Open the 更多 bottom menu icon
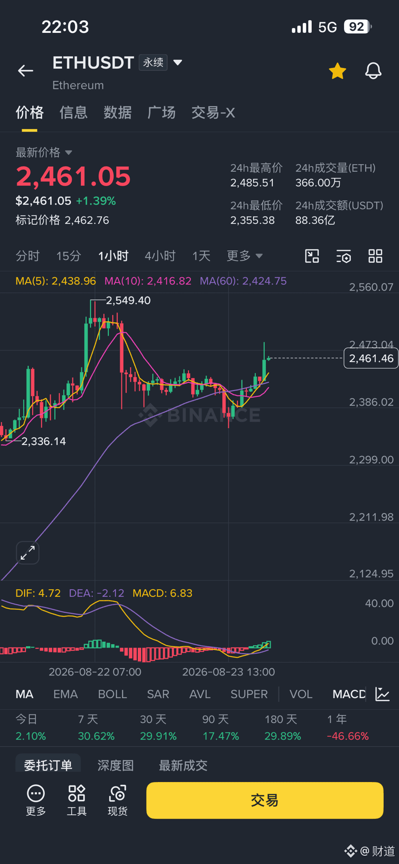 point(36,800)
